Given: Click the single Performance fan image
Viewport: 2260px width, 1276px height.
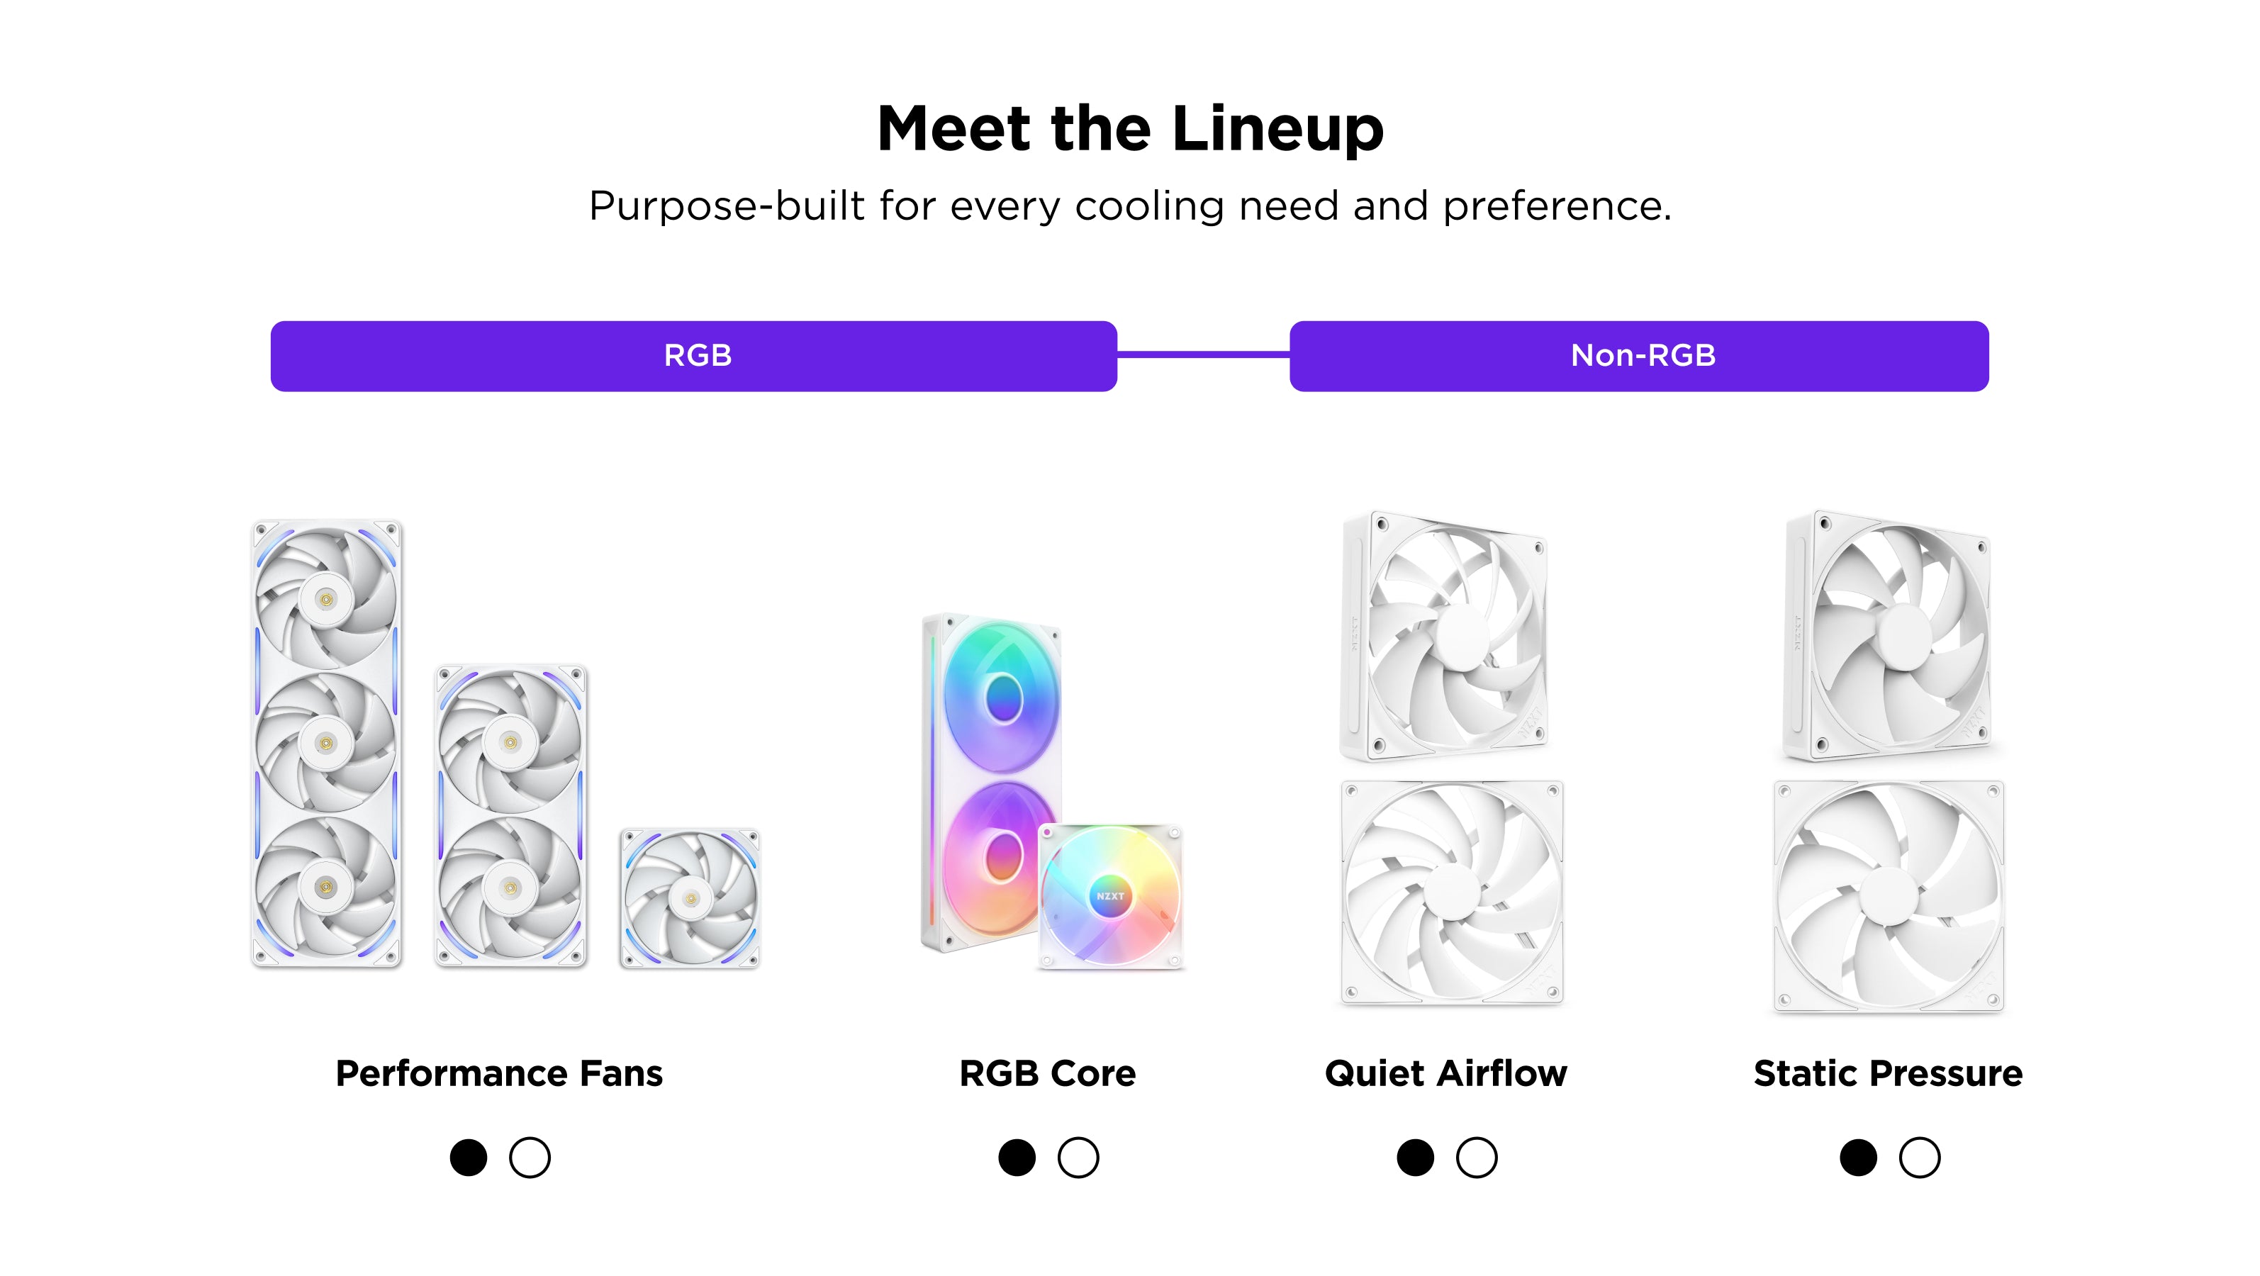Looking at the screenshot, I should click(x=690, y=897).
